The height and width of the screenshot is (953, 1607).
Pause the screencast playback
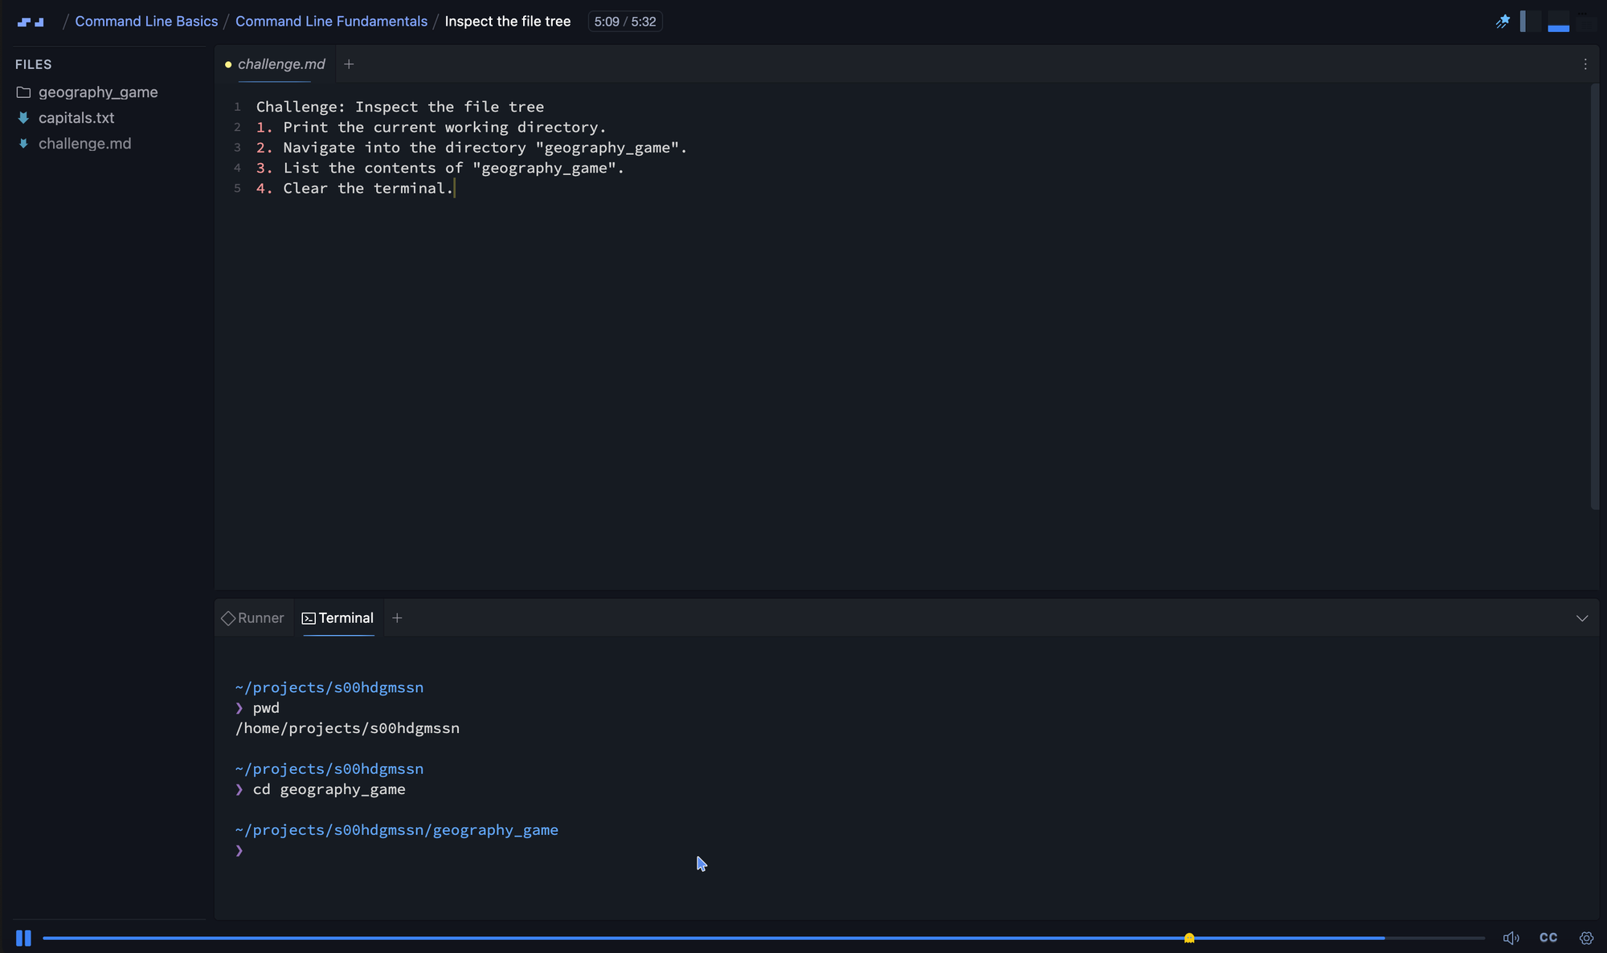coord(23,938)
